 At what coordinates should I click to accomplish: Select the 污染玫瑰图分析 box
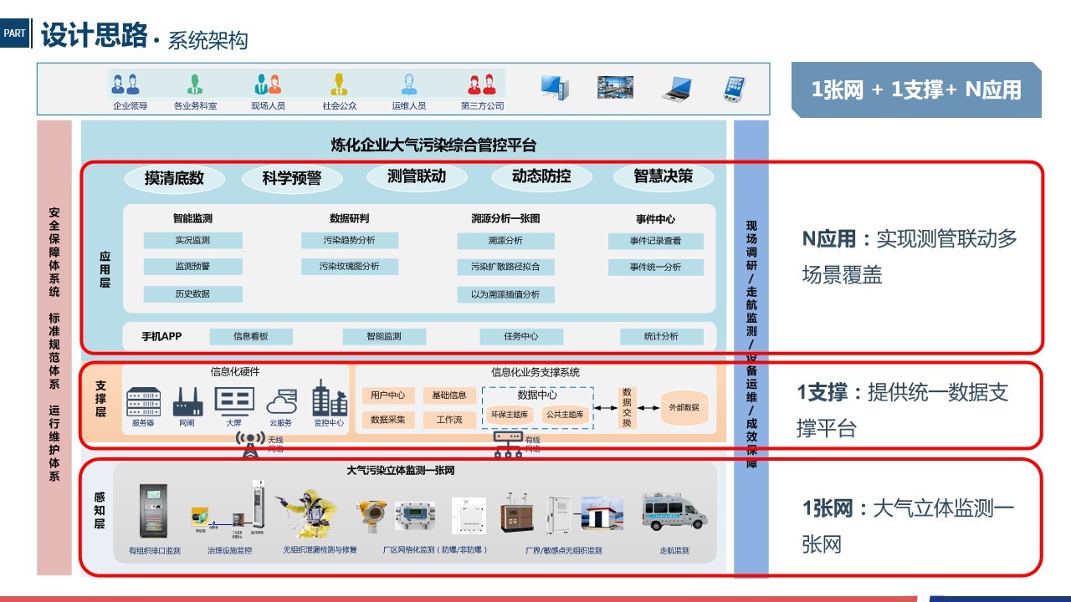(x=349, y=267)
